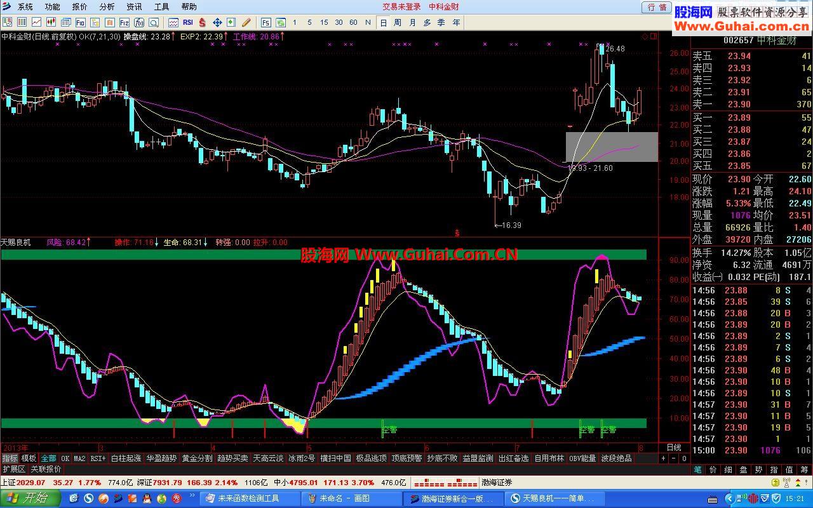Click the blue four-arrow move icon
The width and height of the screenshot is (813, 508).
coord(217,22)
